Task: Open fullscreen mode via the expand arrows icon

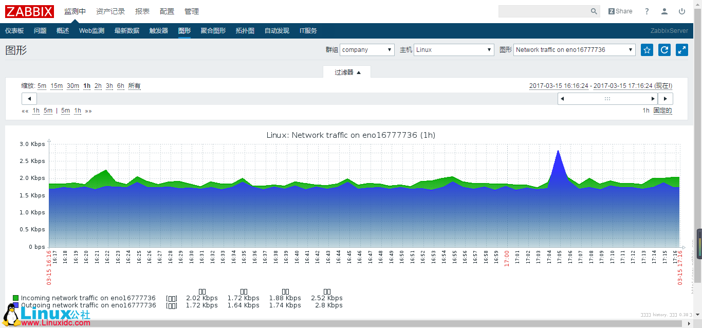Action: click(680, 49)
